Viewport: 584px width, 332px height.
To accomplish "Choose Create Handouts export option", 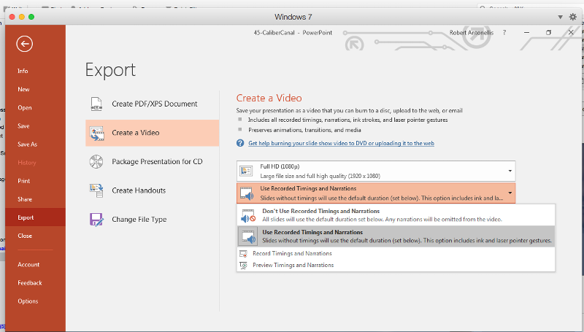I will [x=153, y=190].
